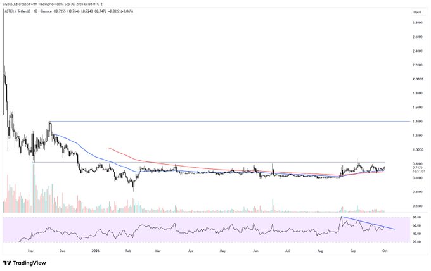Click the 1.6000 price axis label
Viewport: 431px width, 271px height.
(417, 108)
